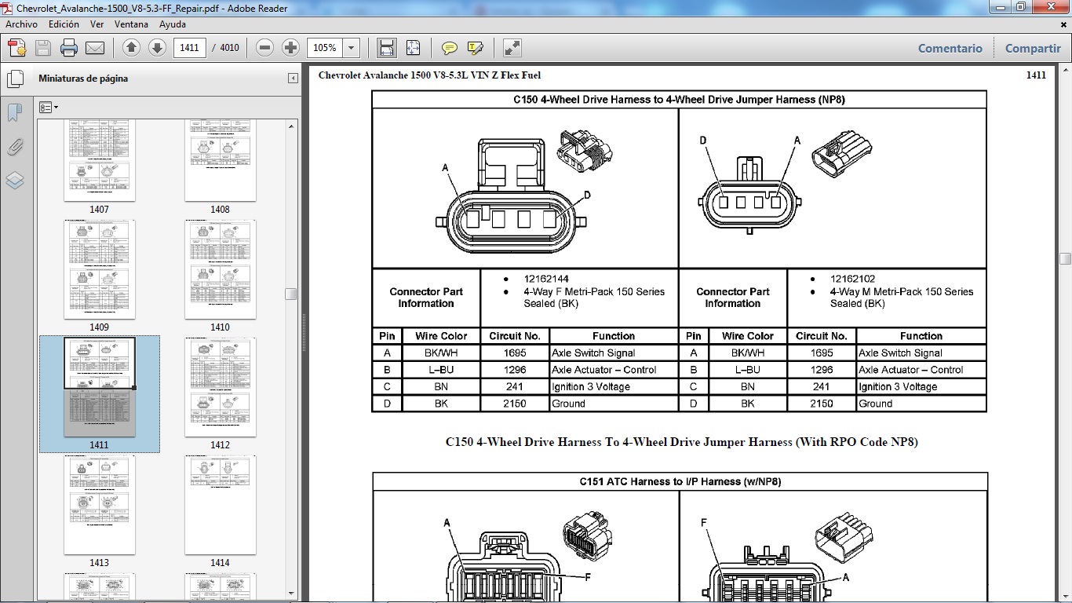Screen dimensions: 1072x603
Task: Click part number '12162144'
Action: click(x=546, y=279)
